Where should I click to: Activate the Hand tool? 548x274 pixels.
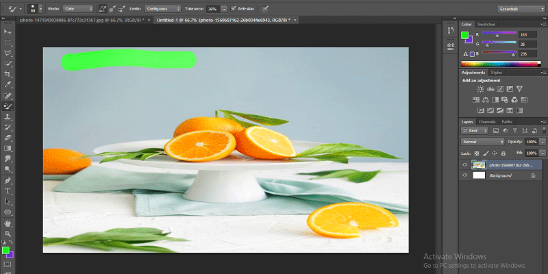[x=8, y=223]
